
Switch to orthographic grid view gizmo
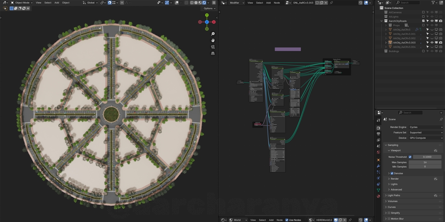[213, 53]
